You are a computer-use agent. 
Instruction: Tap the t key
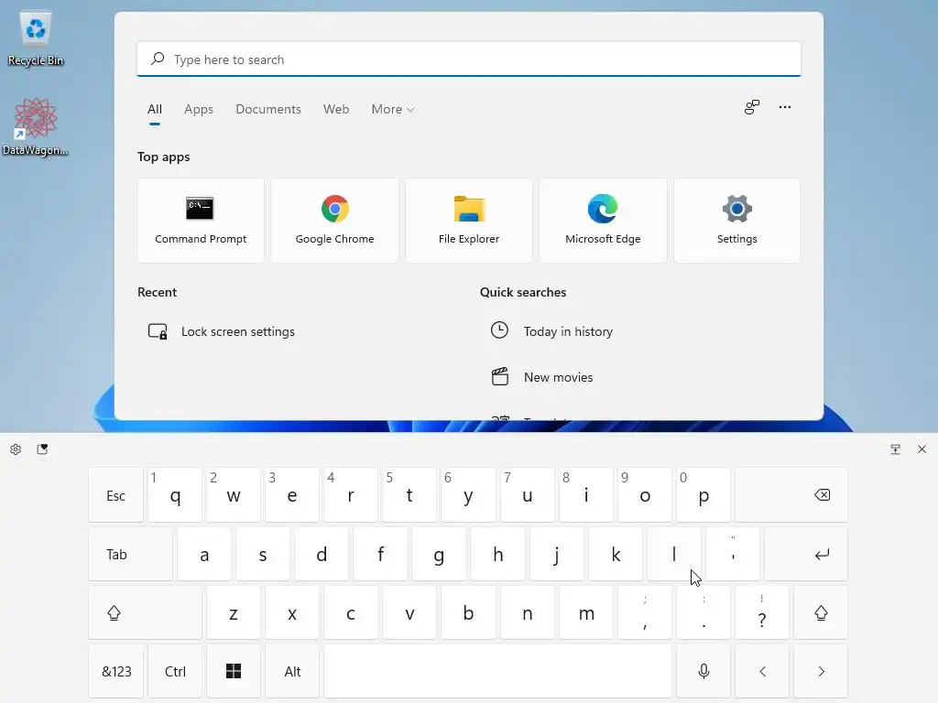pyautogui.click(x=409, y=495)
